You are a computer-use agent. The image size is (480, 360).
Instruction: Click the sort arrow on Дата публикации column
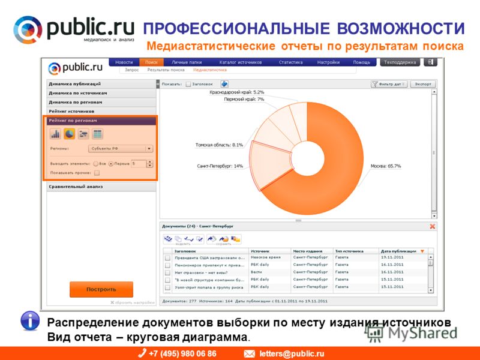(x=422, y=251)
